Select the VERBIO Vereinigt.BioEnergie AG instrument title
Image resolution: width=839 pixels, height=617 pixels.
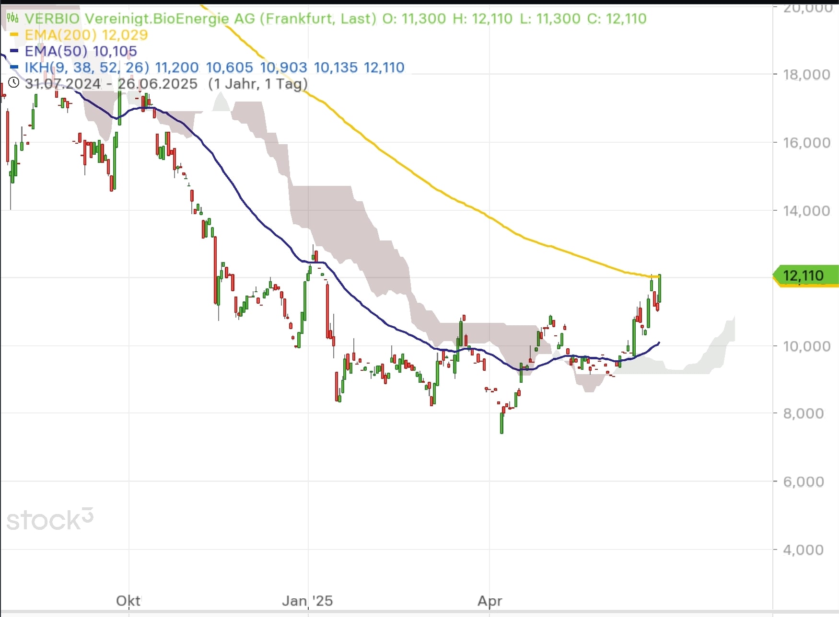point(200,19)
